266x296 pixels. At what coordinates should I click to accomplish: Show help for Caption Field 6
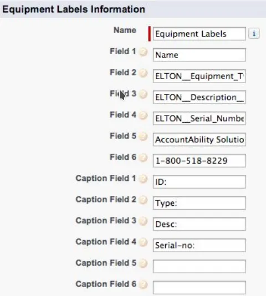[143, 284]
